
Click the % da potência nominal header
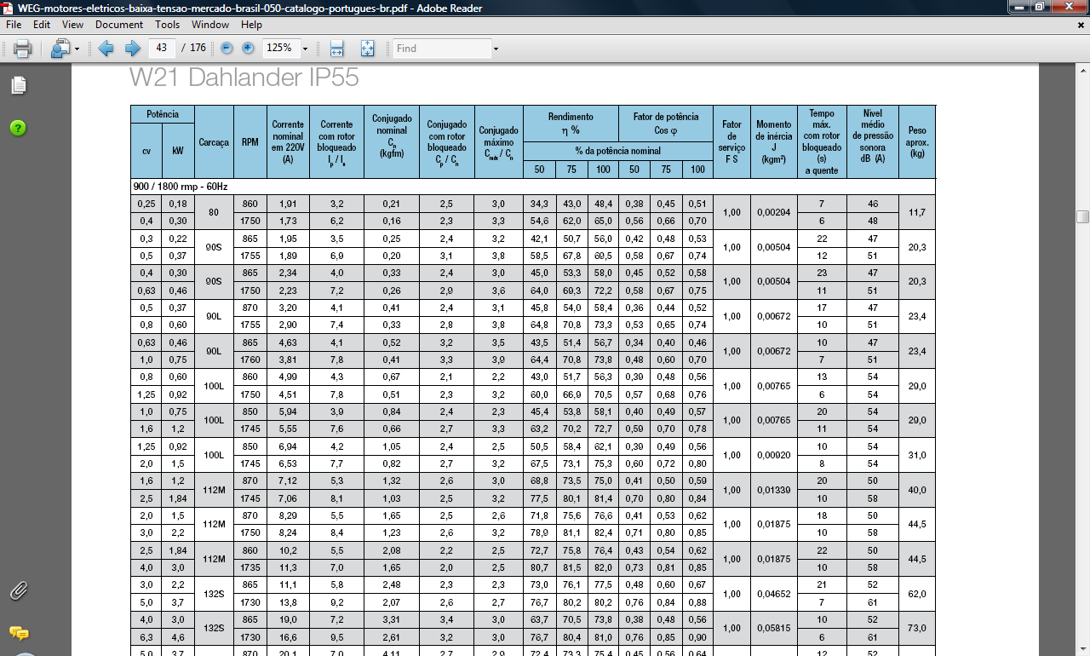tap(618, 151)
